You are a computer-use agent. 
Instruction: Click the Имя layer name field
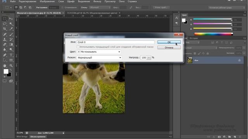(115, 42)
